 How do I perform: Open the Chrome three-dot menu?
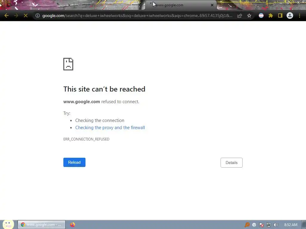point(299,16)
